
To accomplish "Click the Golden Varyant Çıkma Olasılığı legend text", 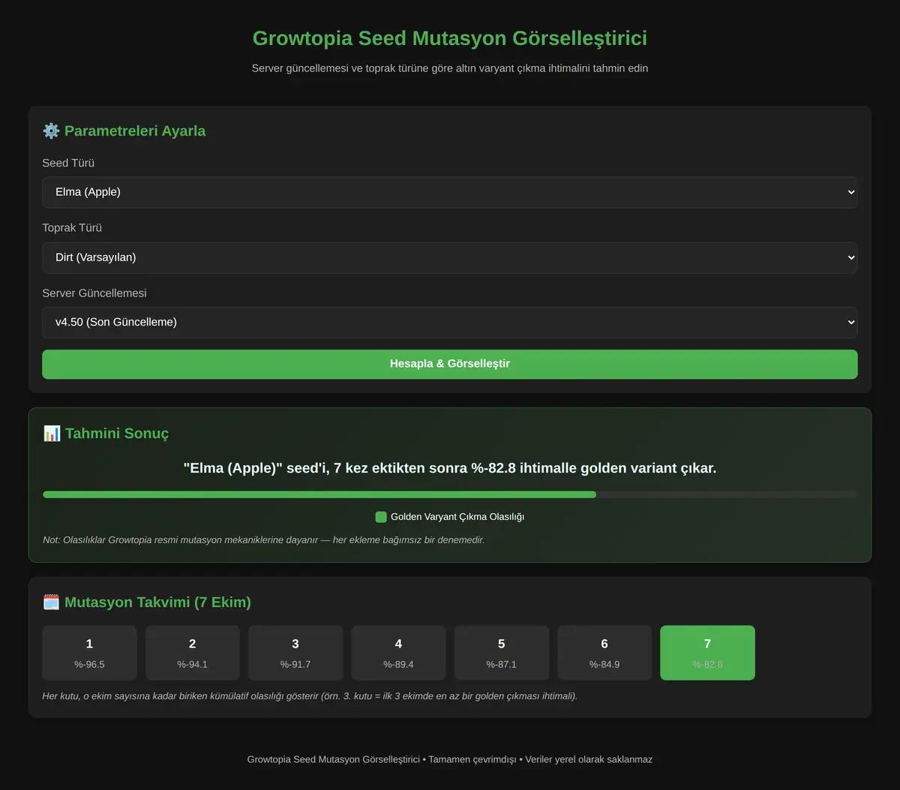I will coord(457,517).
